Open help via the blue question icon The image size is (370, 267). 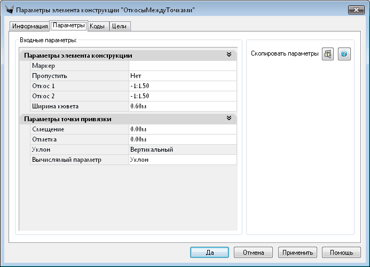click(344, 54)
